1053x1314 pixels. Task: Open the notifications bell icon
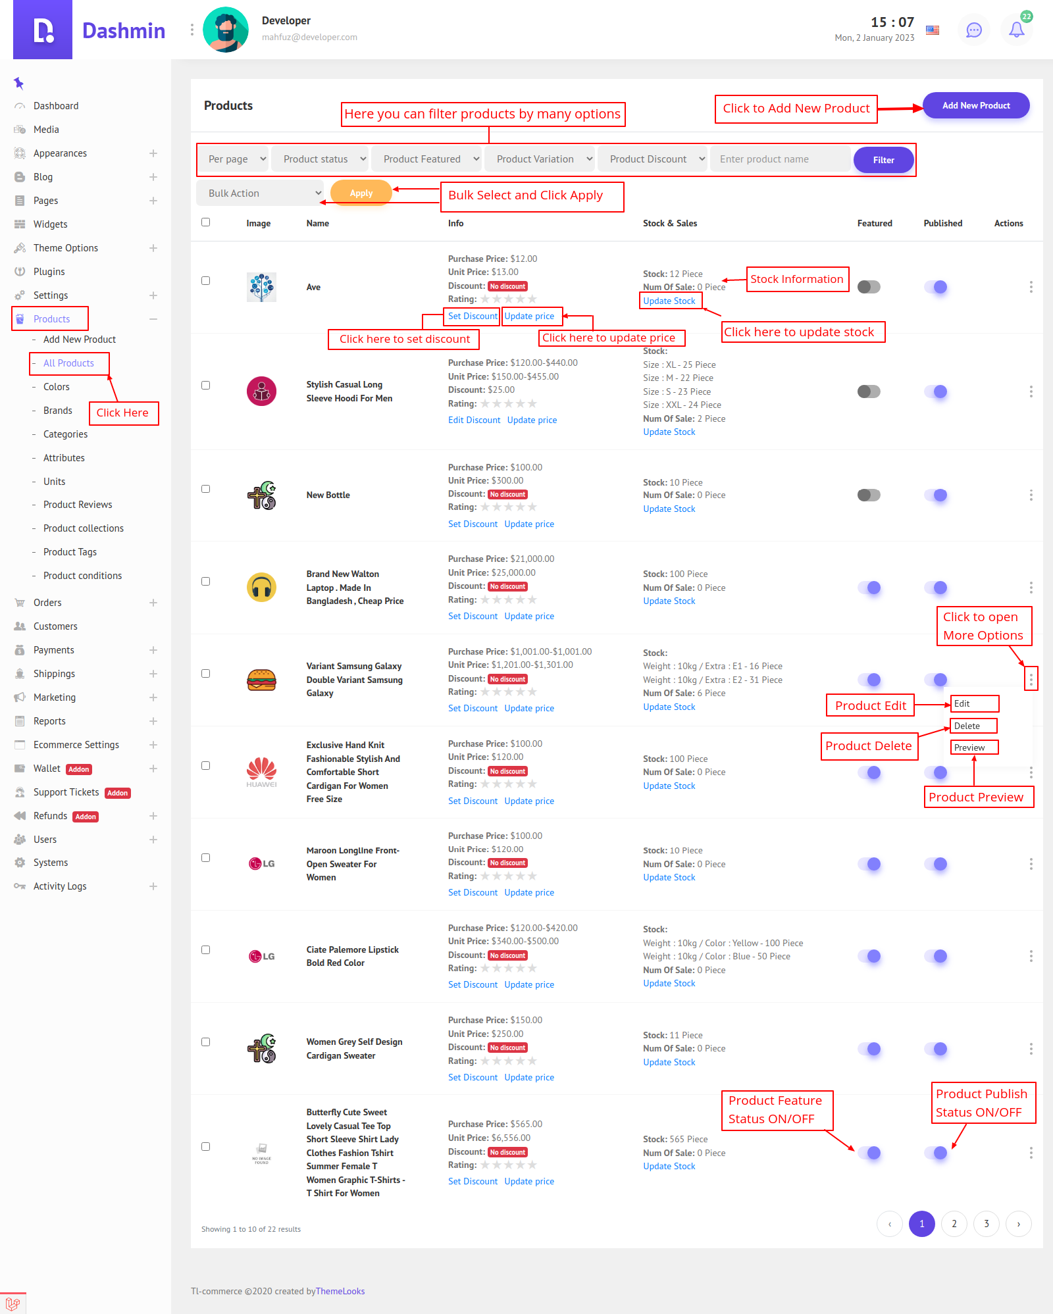1016,30
